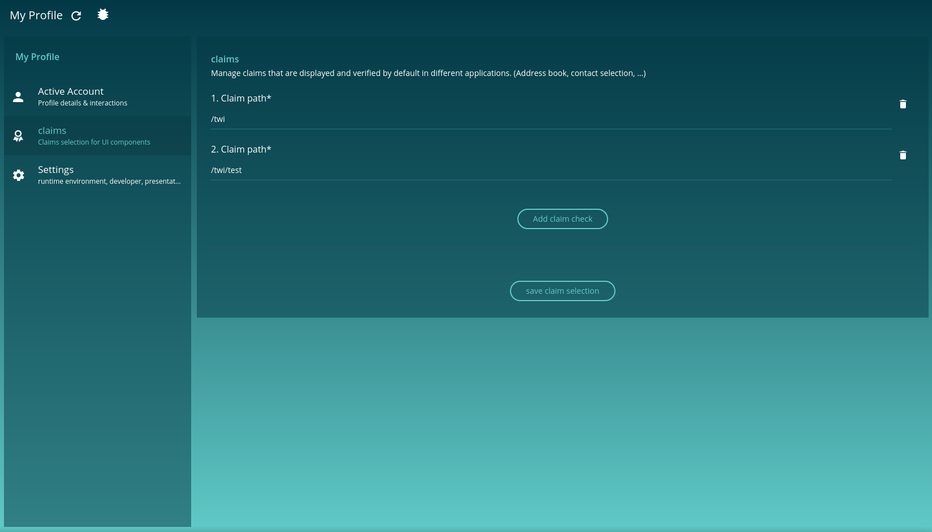The image size is (932, 532).
Task: Remove the /twi/test claim with its trash icon
Action: [x=903, y=155]
